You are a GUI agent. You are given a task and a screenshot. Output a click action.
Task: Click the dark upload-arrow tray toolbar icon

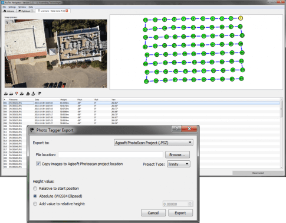pyautogui.click(x=28, y=93)
